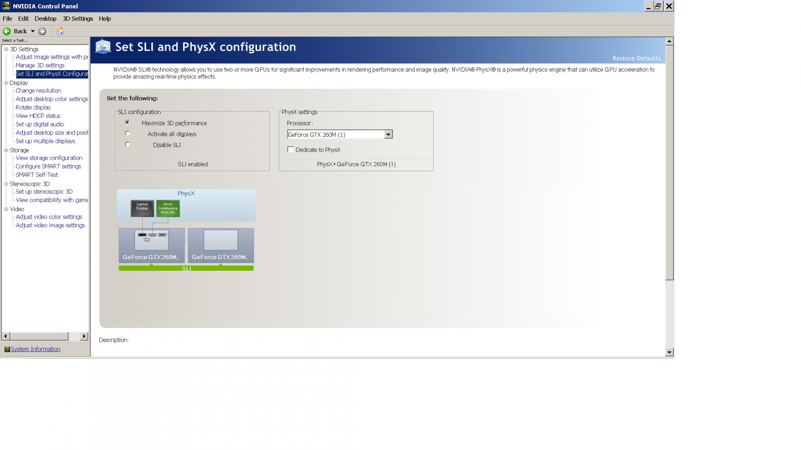Click the Forward arrow icon in toolbar
The width and height of the screenshot is (801, 450).
pyautogui.click(x=42, y=31)
